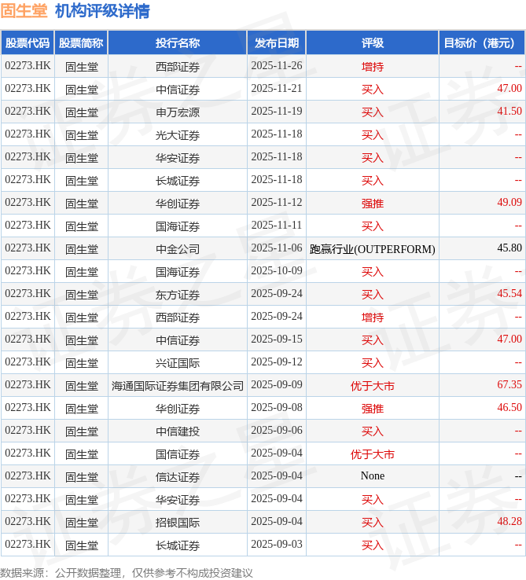Click 买入 rating in 申万宏源 row
Viewport: 526px width, 580px height.
coord(373,112)
